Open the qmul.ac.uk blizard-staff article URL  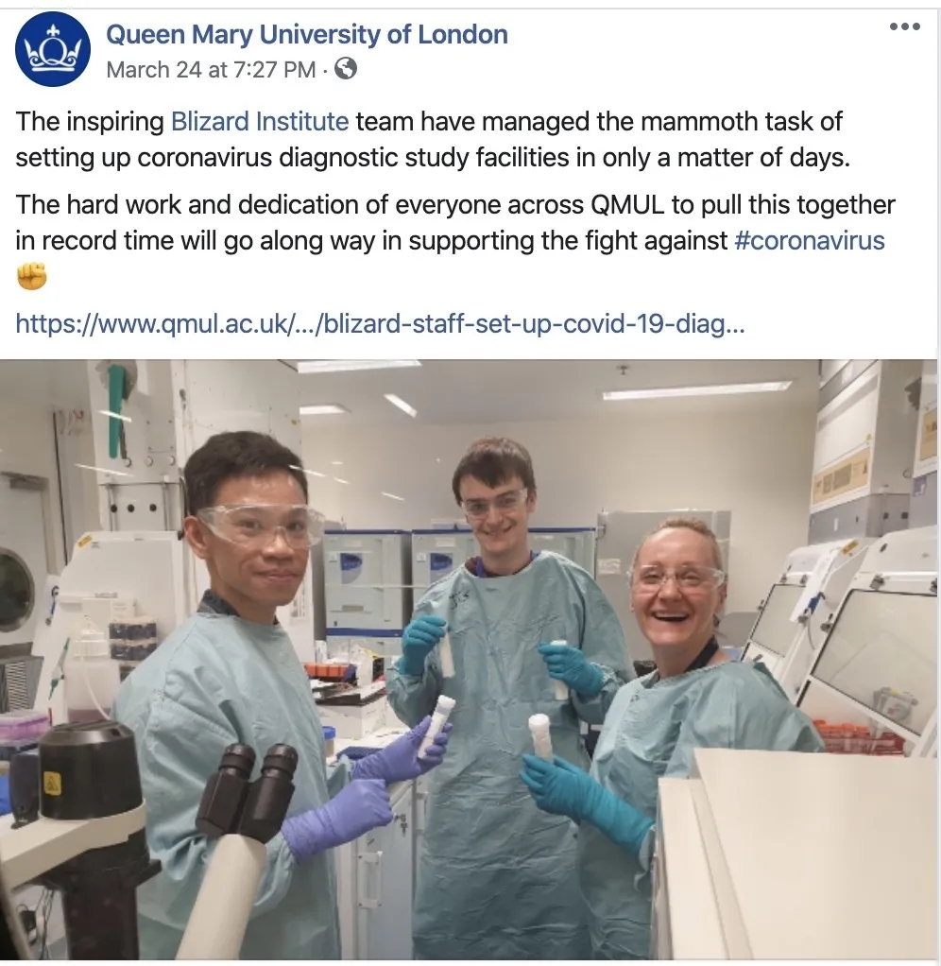click(x=380, y=323)
